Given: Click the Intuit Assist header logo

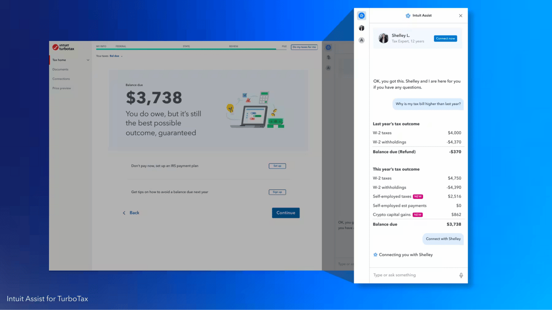Looking at the screenshot, I should pos(408,16).
